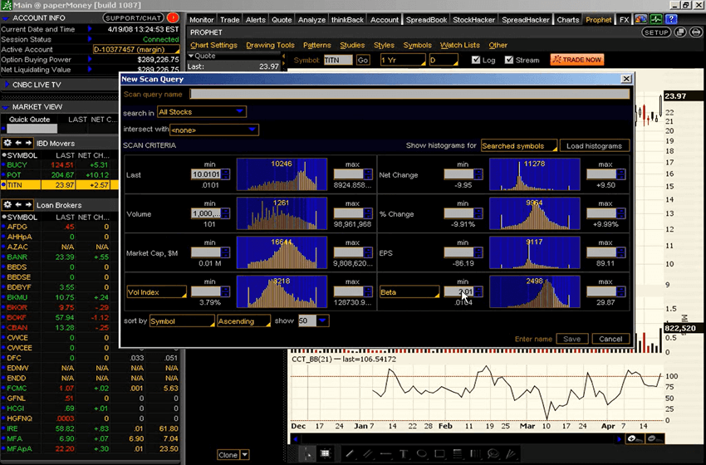Click the Go button next to symbol
Screen dimensions: 706x465
coord(363,60)
